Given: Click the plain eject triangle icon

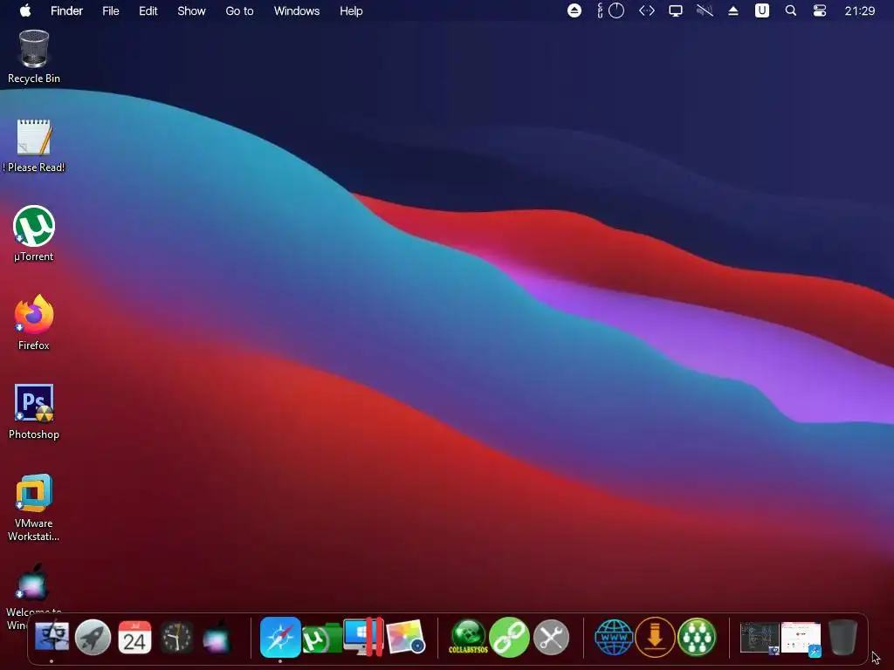Looking at the screenshot, I should (x=733, y=10).
